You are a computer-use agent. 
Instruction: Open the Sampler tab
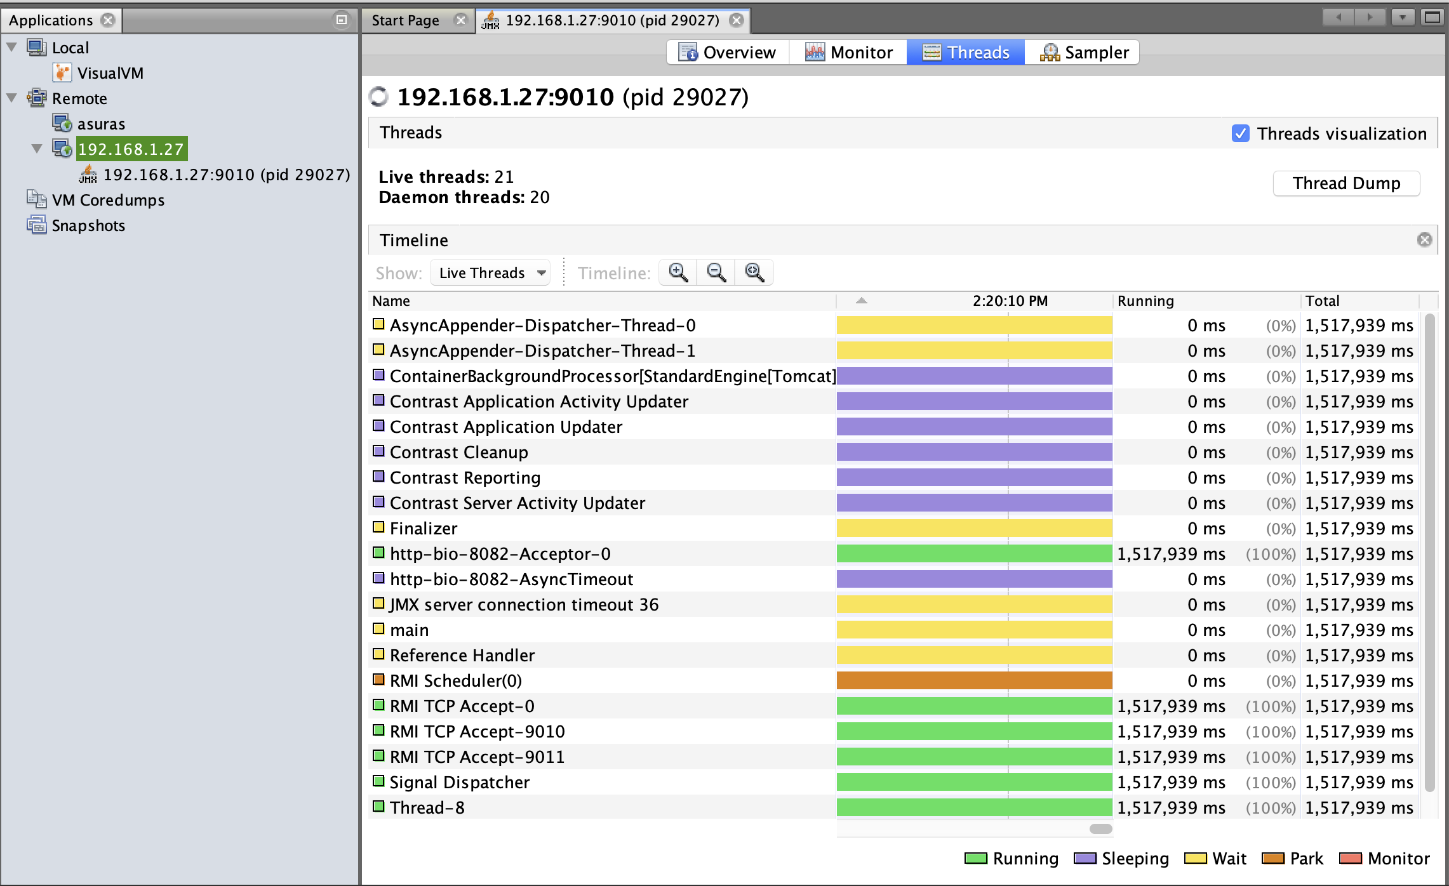[1083, 52]
